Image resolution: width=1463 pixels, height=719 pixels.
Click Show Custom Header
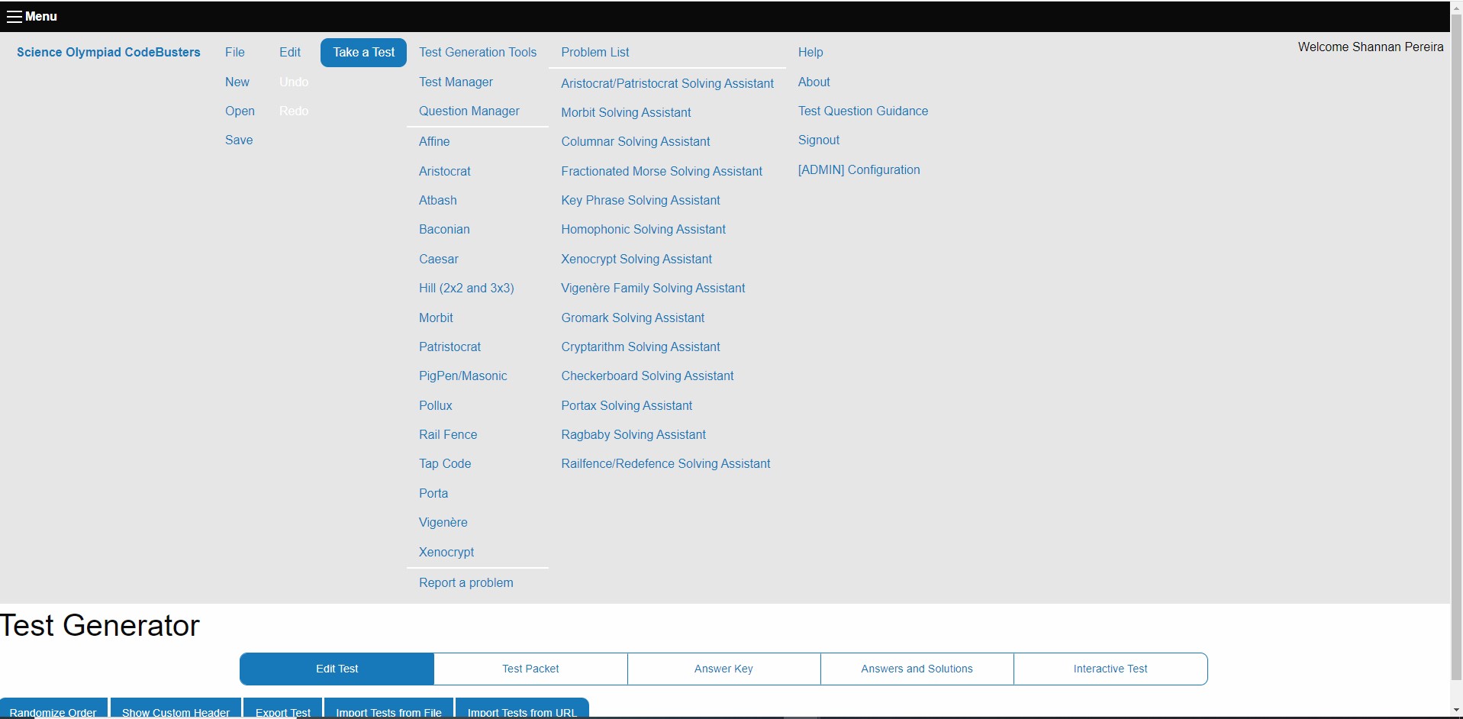(175, 711)
